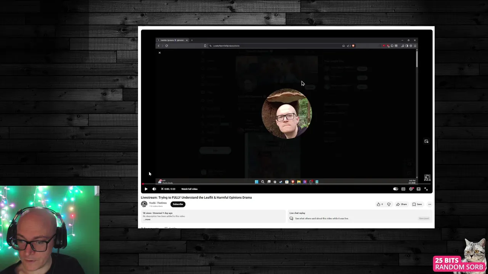Open the three-dot more actions menu
The image size is (488, 274).
pyautogui.click(x=429, y=204)
